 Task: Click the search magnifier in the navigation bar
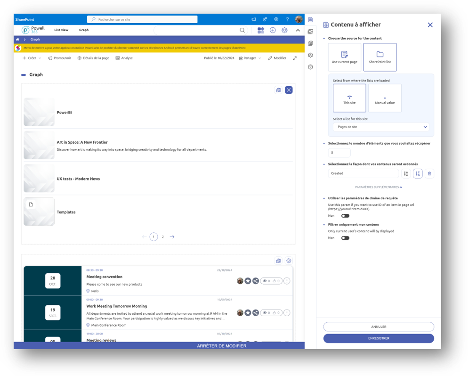(242, 30)
